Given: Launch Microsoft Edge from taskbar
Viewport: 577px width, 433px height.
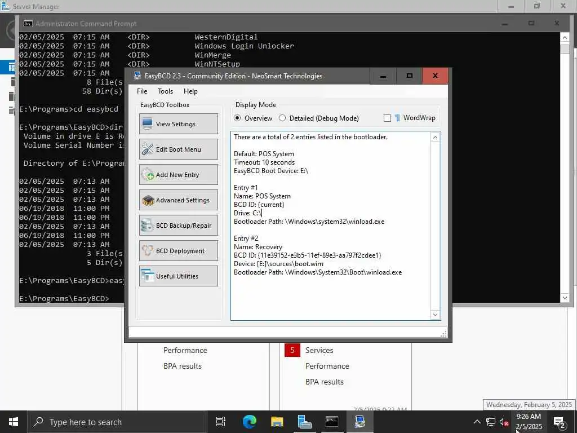Looking at the screenshot, I should 249,422.
